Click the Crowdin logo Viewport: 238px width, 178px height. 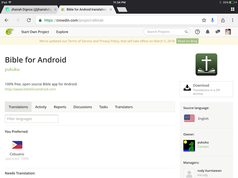[10, 32]
